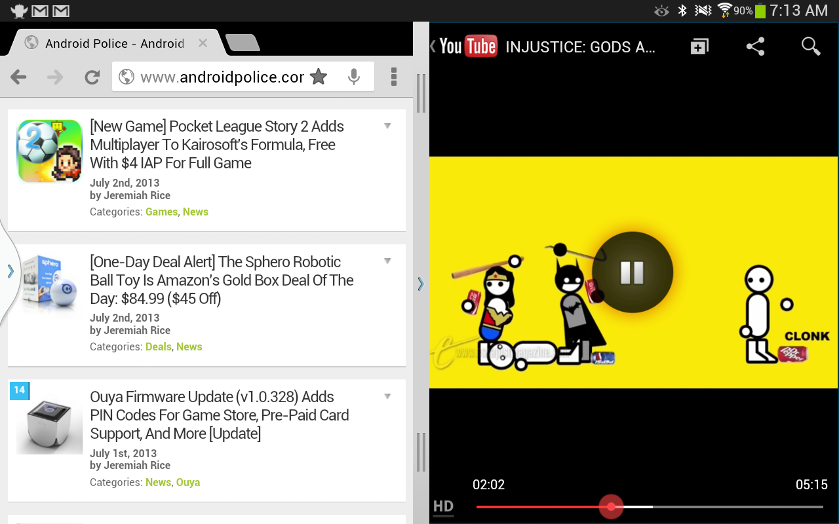Go back with Chrome's back arrow
839x524 pixels.
(x=18, y=77)
